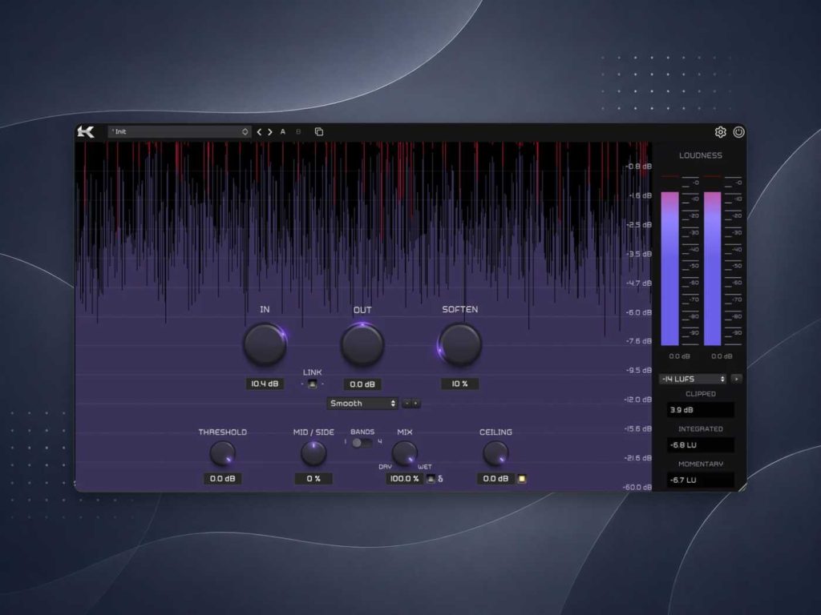Click the delta icon next to mix
Image resolution: width=821 pixels, height=615 pixels.
click(440, 479)
